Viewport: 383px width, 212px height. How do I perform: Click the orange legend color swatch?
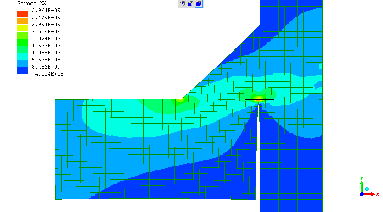(23, 21)
